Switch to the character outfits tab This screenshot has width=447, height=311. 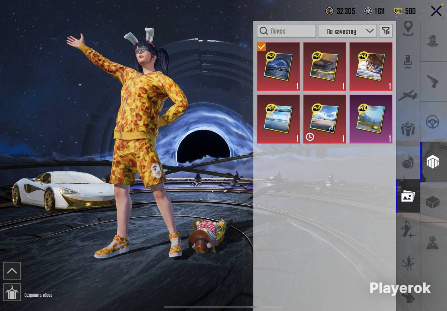433,41
